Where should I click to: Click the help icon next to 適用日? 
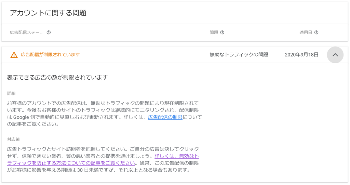(316, 32)
